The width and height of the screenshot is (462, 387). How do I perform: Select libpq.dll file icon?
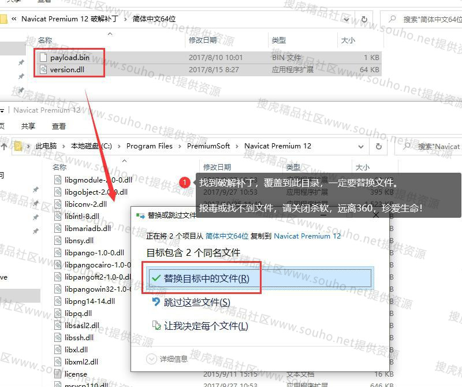58,313
